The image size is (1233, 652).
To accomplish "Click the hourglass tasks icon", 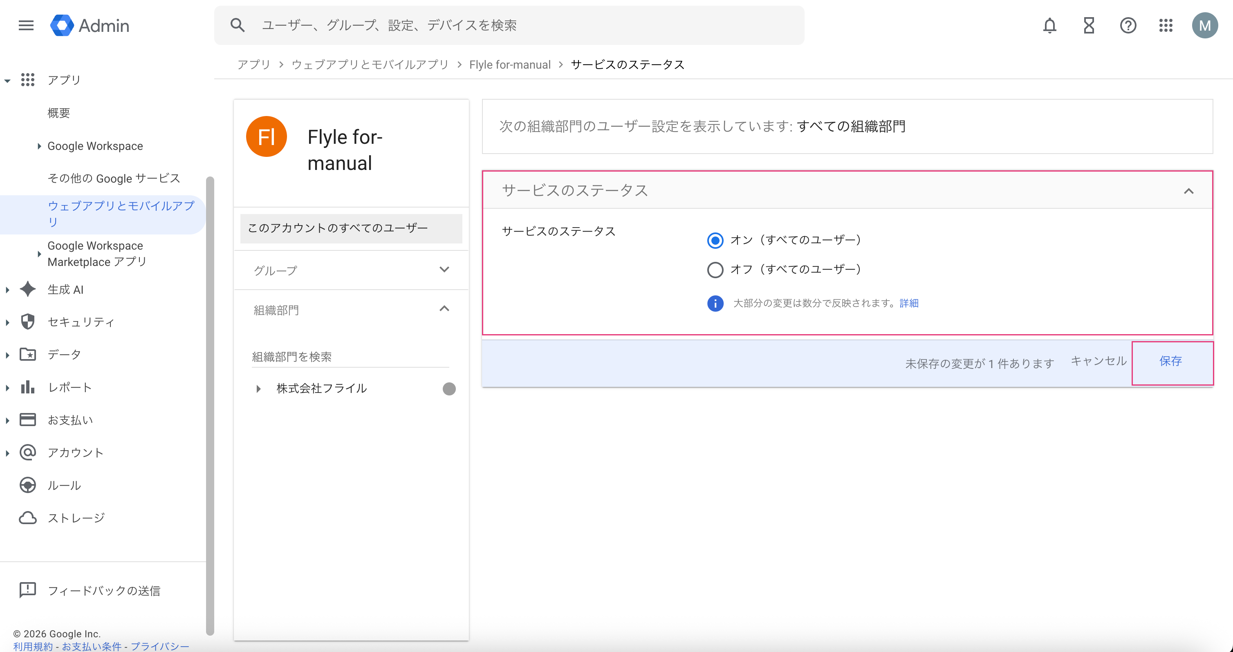I will (x=1089, y=25).
